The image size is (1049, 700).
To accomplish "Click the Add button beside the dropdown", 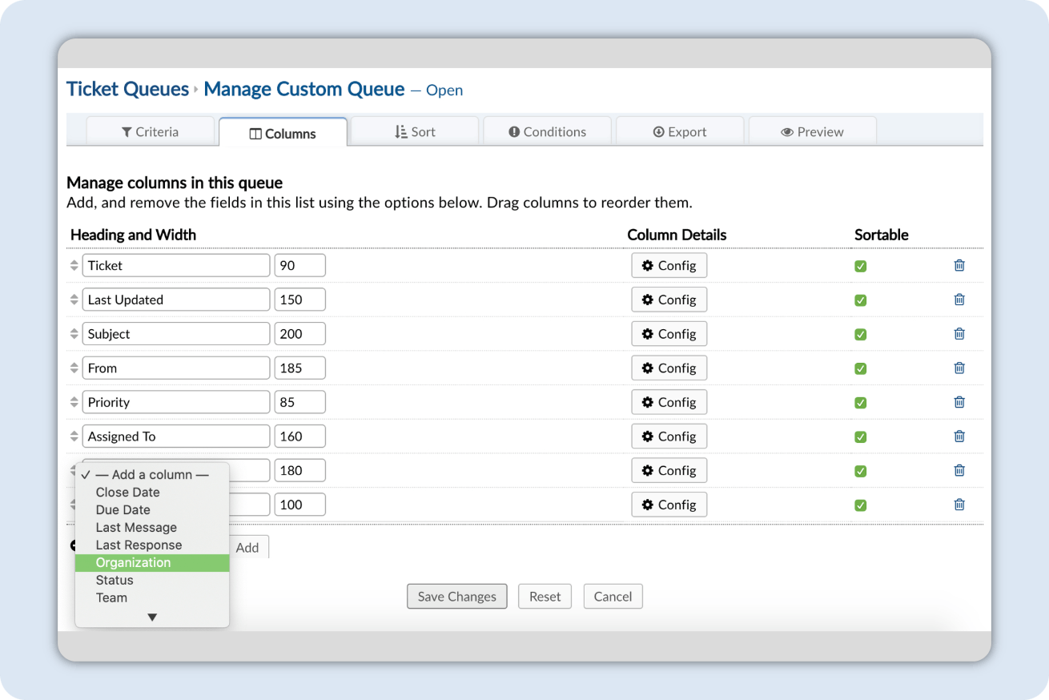I will tap(248, 547).
